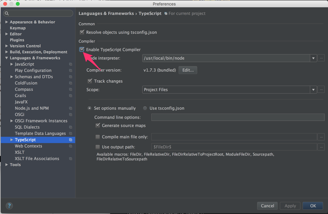Expand Schemas and DTDs node arrow
The height and width of the screenshot is (214, 328).
click(12, 77)
